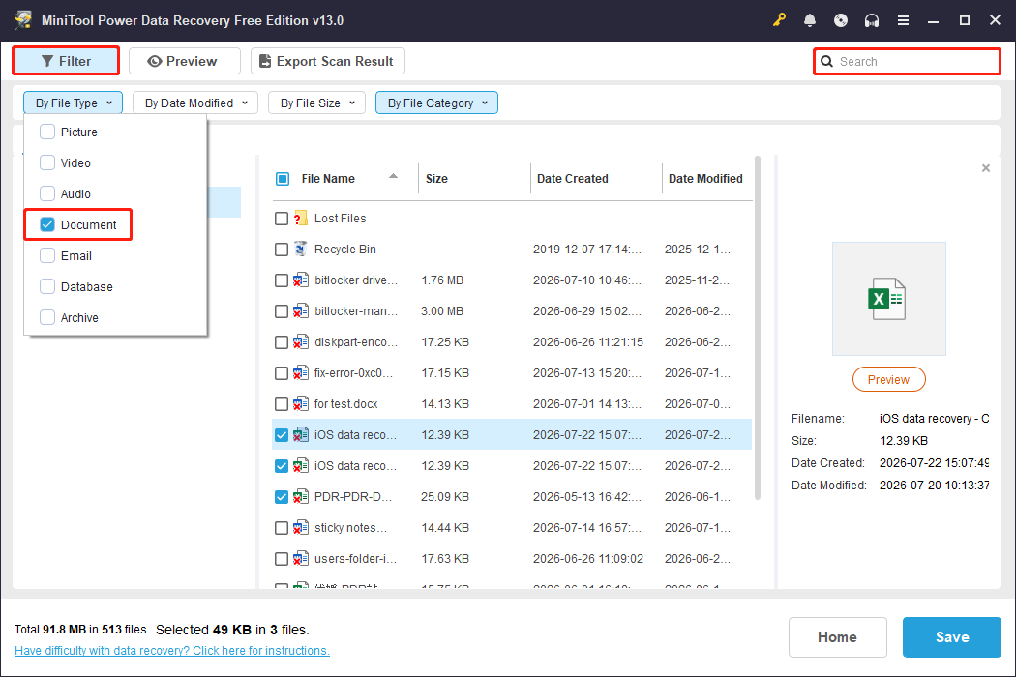Sort by File Name column header
Viewport: 1016px width, 677px height.
pyautogui.click(x=328, y=179)
